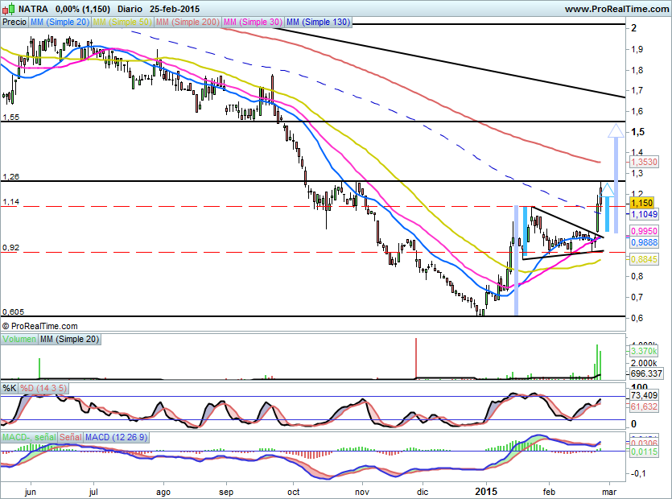Click the MM (Simple 200) indicator label

[x=187, y=23]
